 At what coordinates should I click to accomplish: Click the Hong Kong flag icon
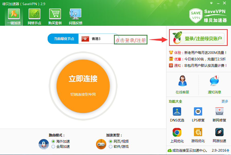pos(85,39)
